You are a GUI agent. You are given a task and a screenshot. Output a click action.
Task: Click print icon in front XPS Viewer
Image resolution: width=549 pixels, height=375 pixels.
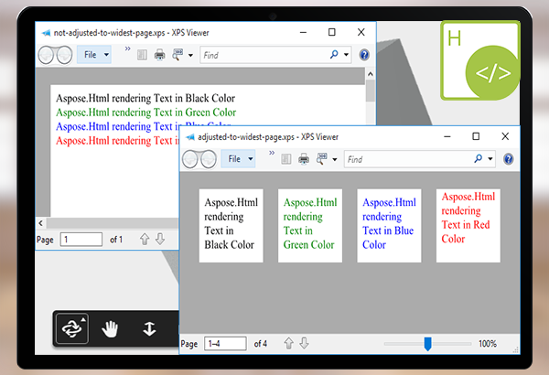point(304,159)
